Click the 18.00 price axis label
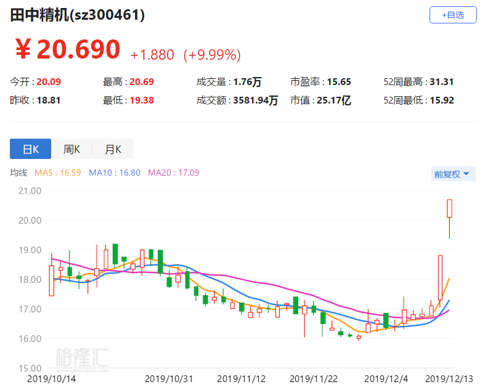 point(30,280)
